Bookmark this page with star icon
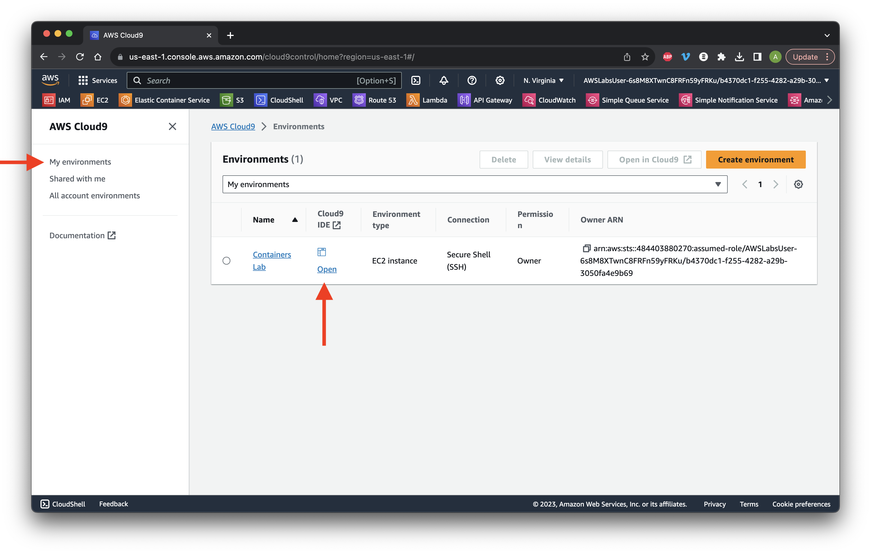Screen dimensions: 871x554 click(x=645, y=57)
